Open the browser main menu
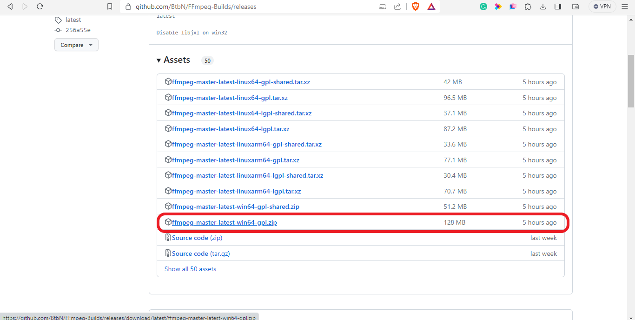Image resolution: width=635 pixels, height=320 pixels. (x=625, y=7)
